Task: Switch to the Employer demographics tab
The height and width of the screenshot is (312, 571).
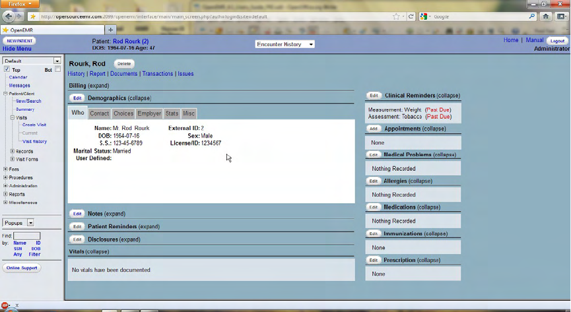Action: pos(149,113)
